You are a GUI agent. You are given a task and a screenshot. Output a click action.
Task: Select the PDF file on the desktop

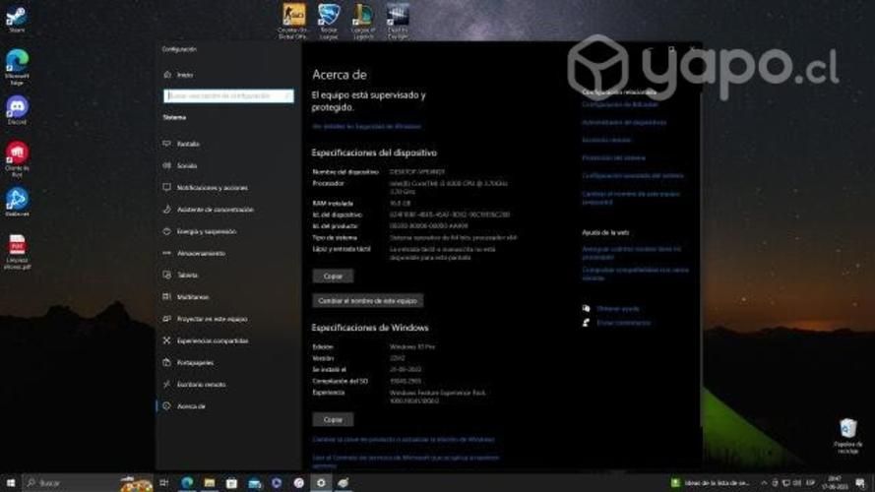17,252
